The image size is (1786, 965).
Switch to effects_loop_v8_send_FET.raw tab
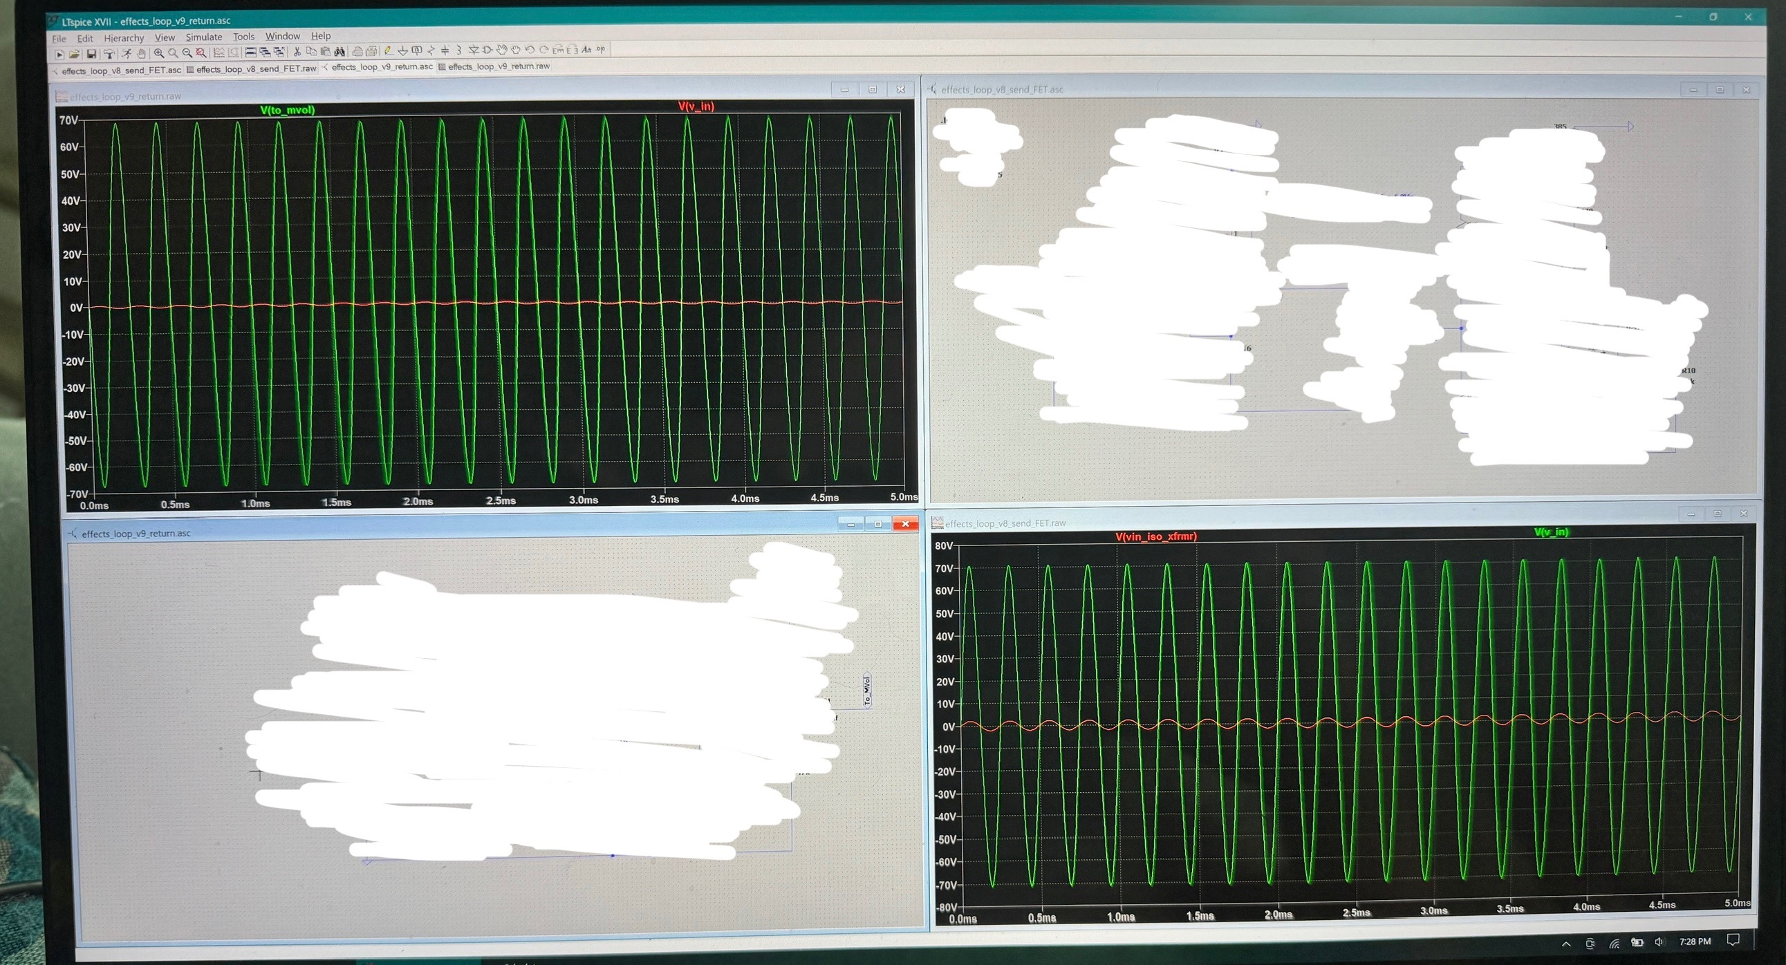[x=254, y=68]
